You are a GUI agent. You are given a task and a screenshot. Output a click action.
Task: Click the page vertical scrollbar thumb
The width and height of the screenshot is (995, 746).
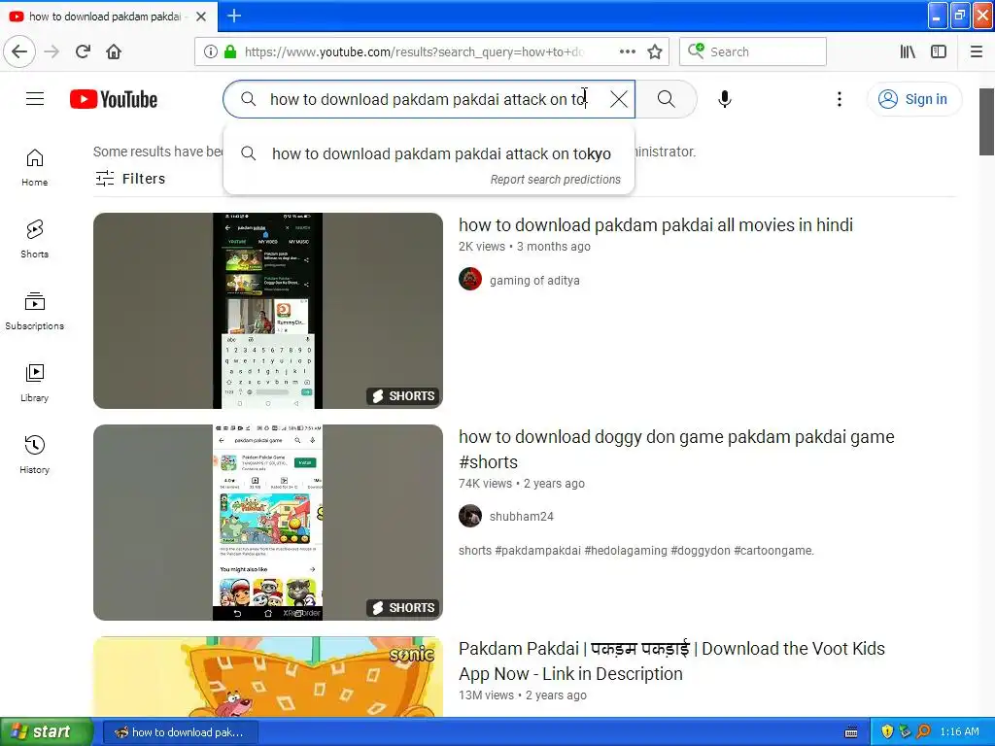[986, 121]
